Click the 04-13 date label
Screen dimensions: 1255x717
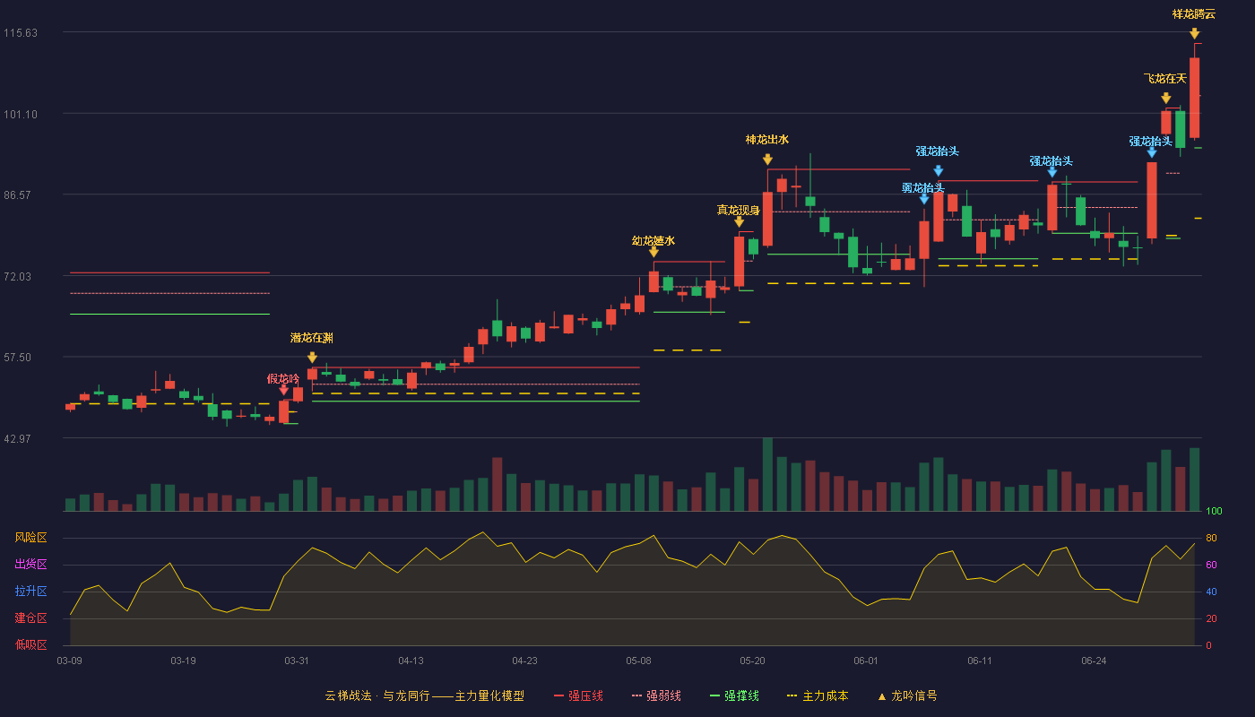[x=411, y=661]
